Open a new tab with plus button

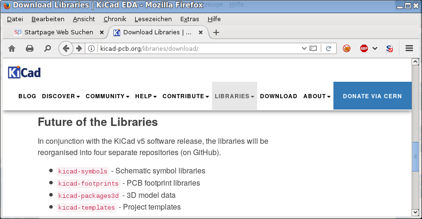click(x=216, y=32)
